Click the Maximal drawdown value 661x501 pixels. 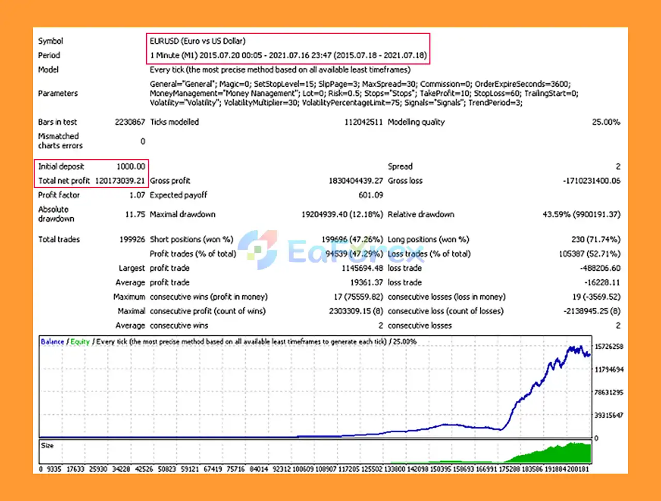[342, 214]
